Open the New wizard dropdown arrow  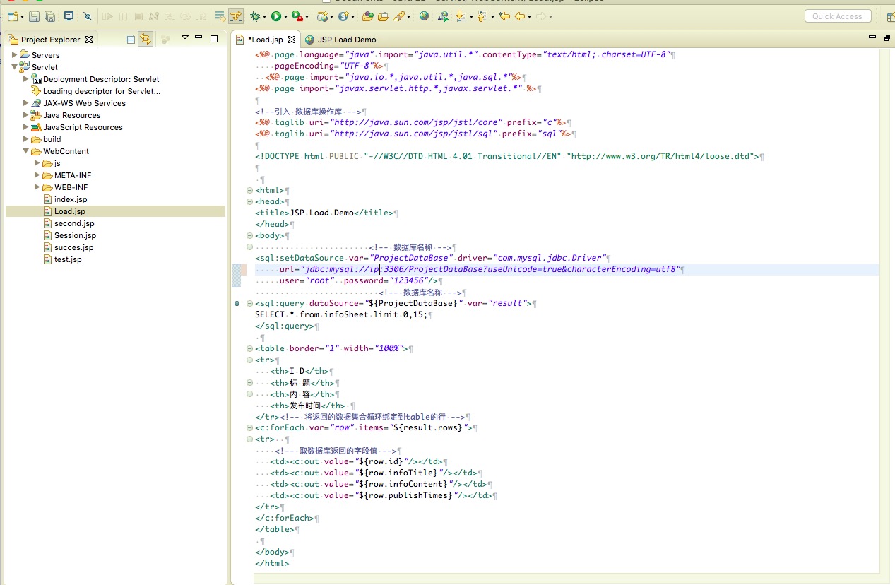tap(23, 16)
